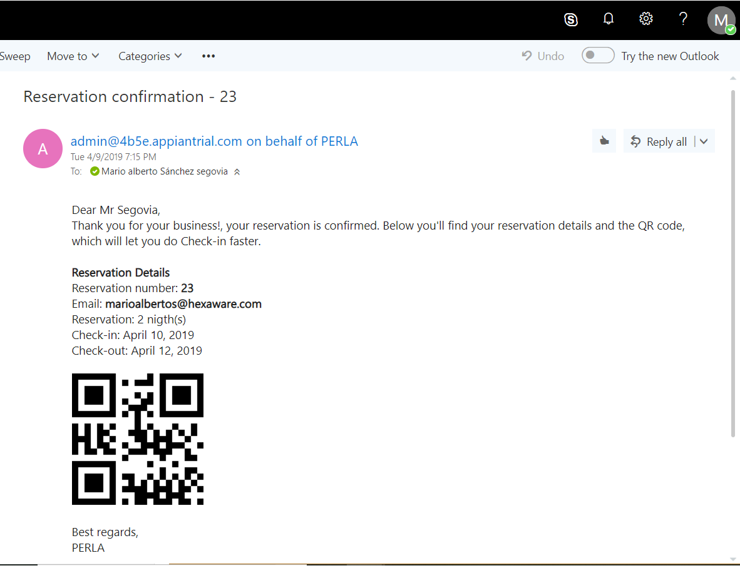Click the green presence check icon by the recipient
740x568 pixels.
(x=95, y=171)
